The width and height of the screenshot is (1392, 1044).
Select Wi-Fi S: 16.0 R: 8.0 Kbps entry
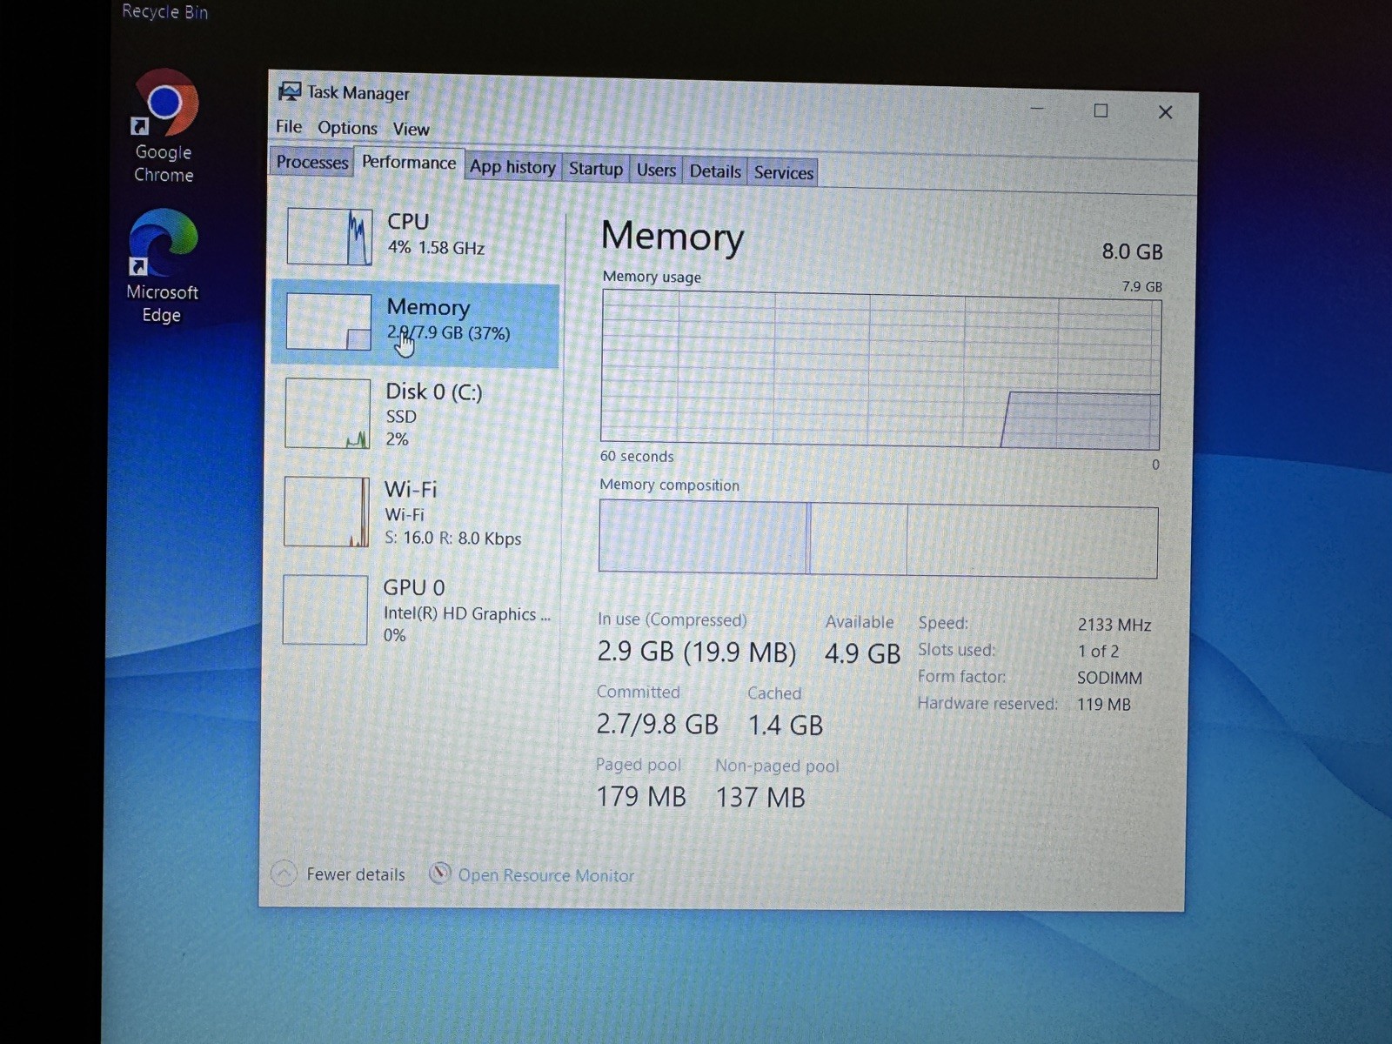coord(416,512)
